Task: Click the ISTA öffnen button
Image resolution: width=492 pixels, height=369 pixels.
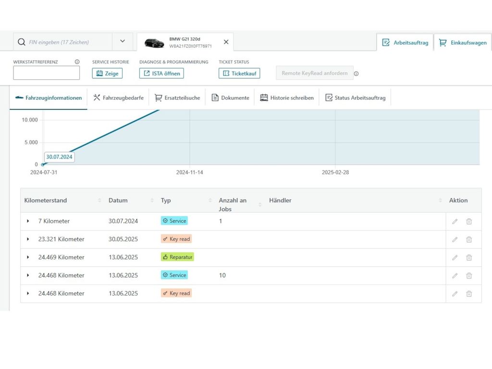Action: pos(161,74)
